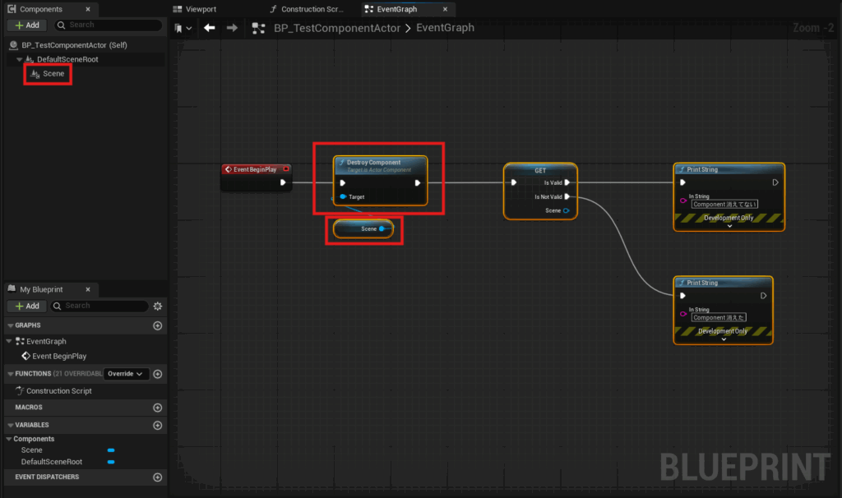Viewport: 842px width, 498px height.
Task: Click the forward navigation arrow in graph toolbar
Action: (232, 28)
